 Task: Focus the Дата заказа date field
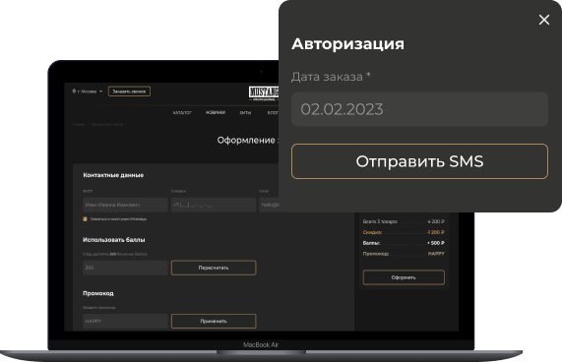(x=419, y=109)
